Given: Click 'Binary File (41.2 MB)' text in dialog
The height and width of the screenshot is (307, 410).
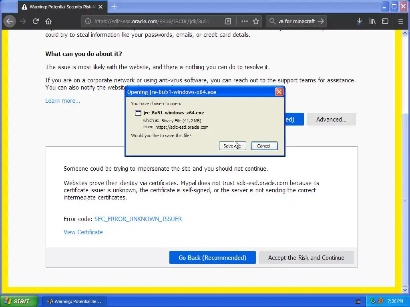Looking at the screenshot, I should 181,121.
